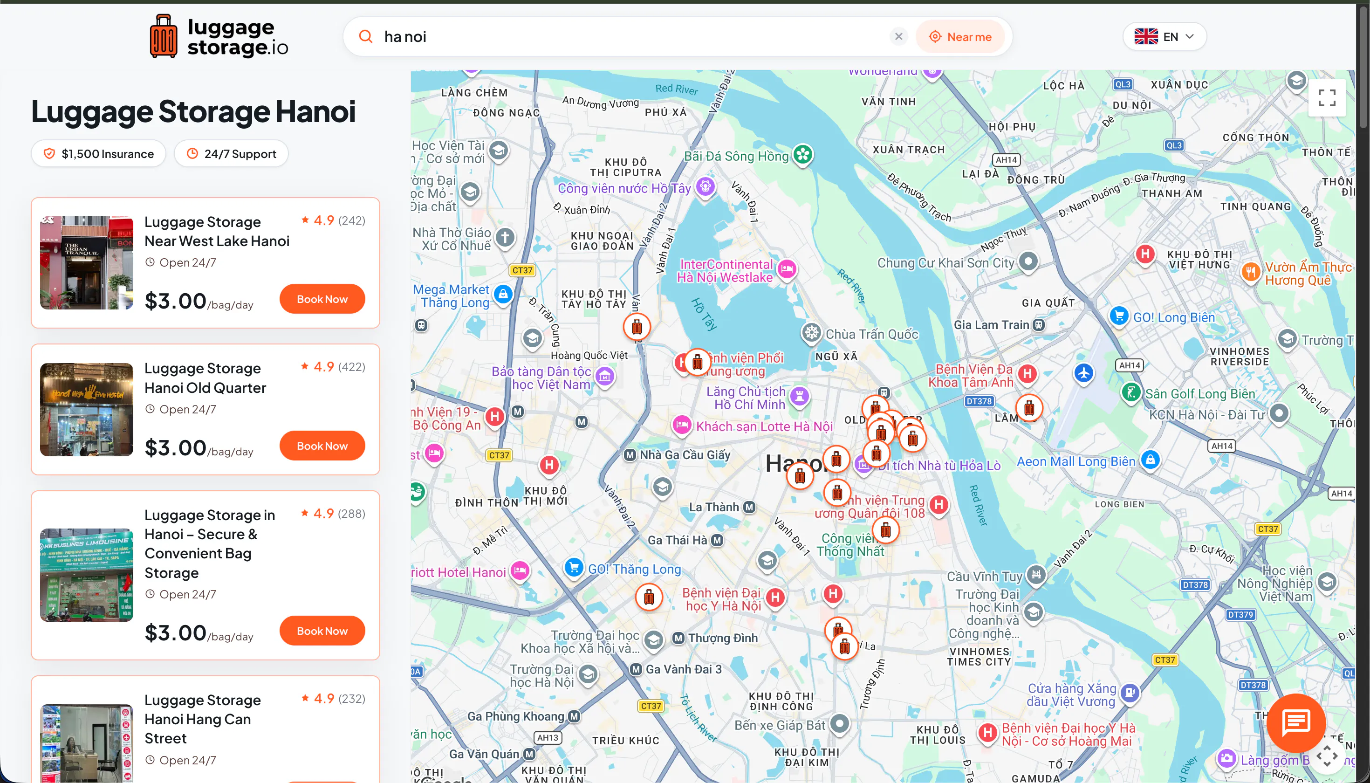Open the HK Buslines Limousine storage photo
1370x783 pixels.
(87, 575)
